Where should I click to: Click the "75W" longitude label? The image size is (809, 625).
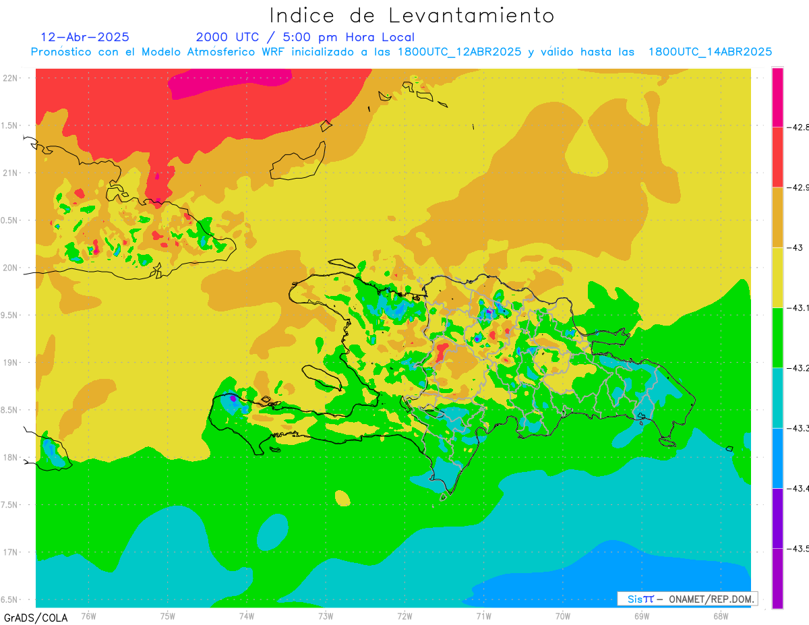pos(168,616)
